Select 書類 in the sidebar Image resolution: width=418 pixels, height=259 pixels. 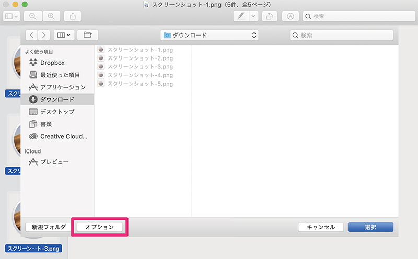pos(57,124)
